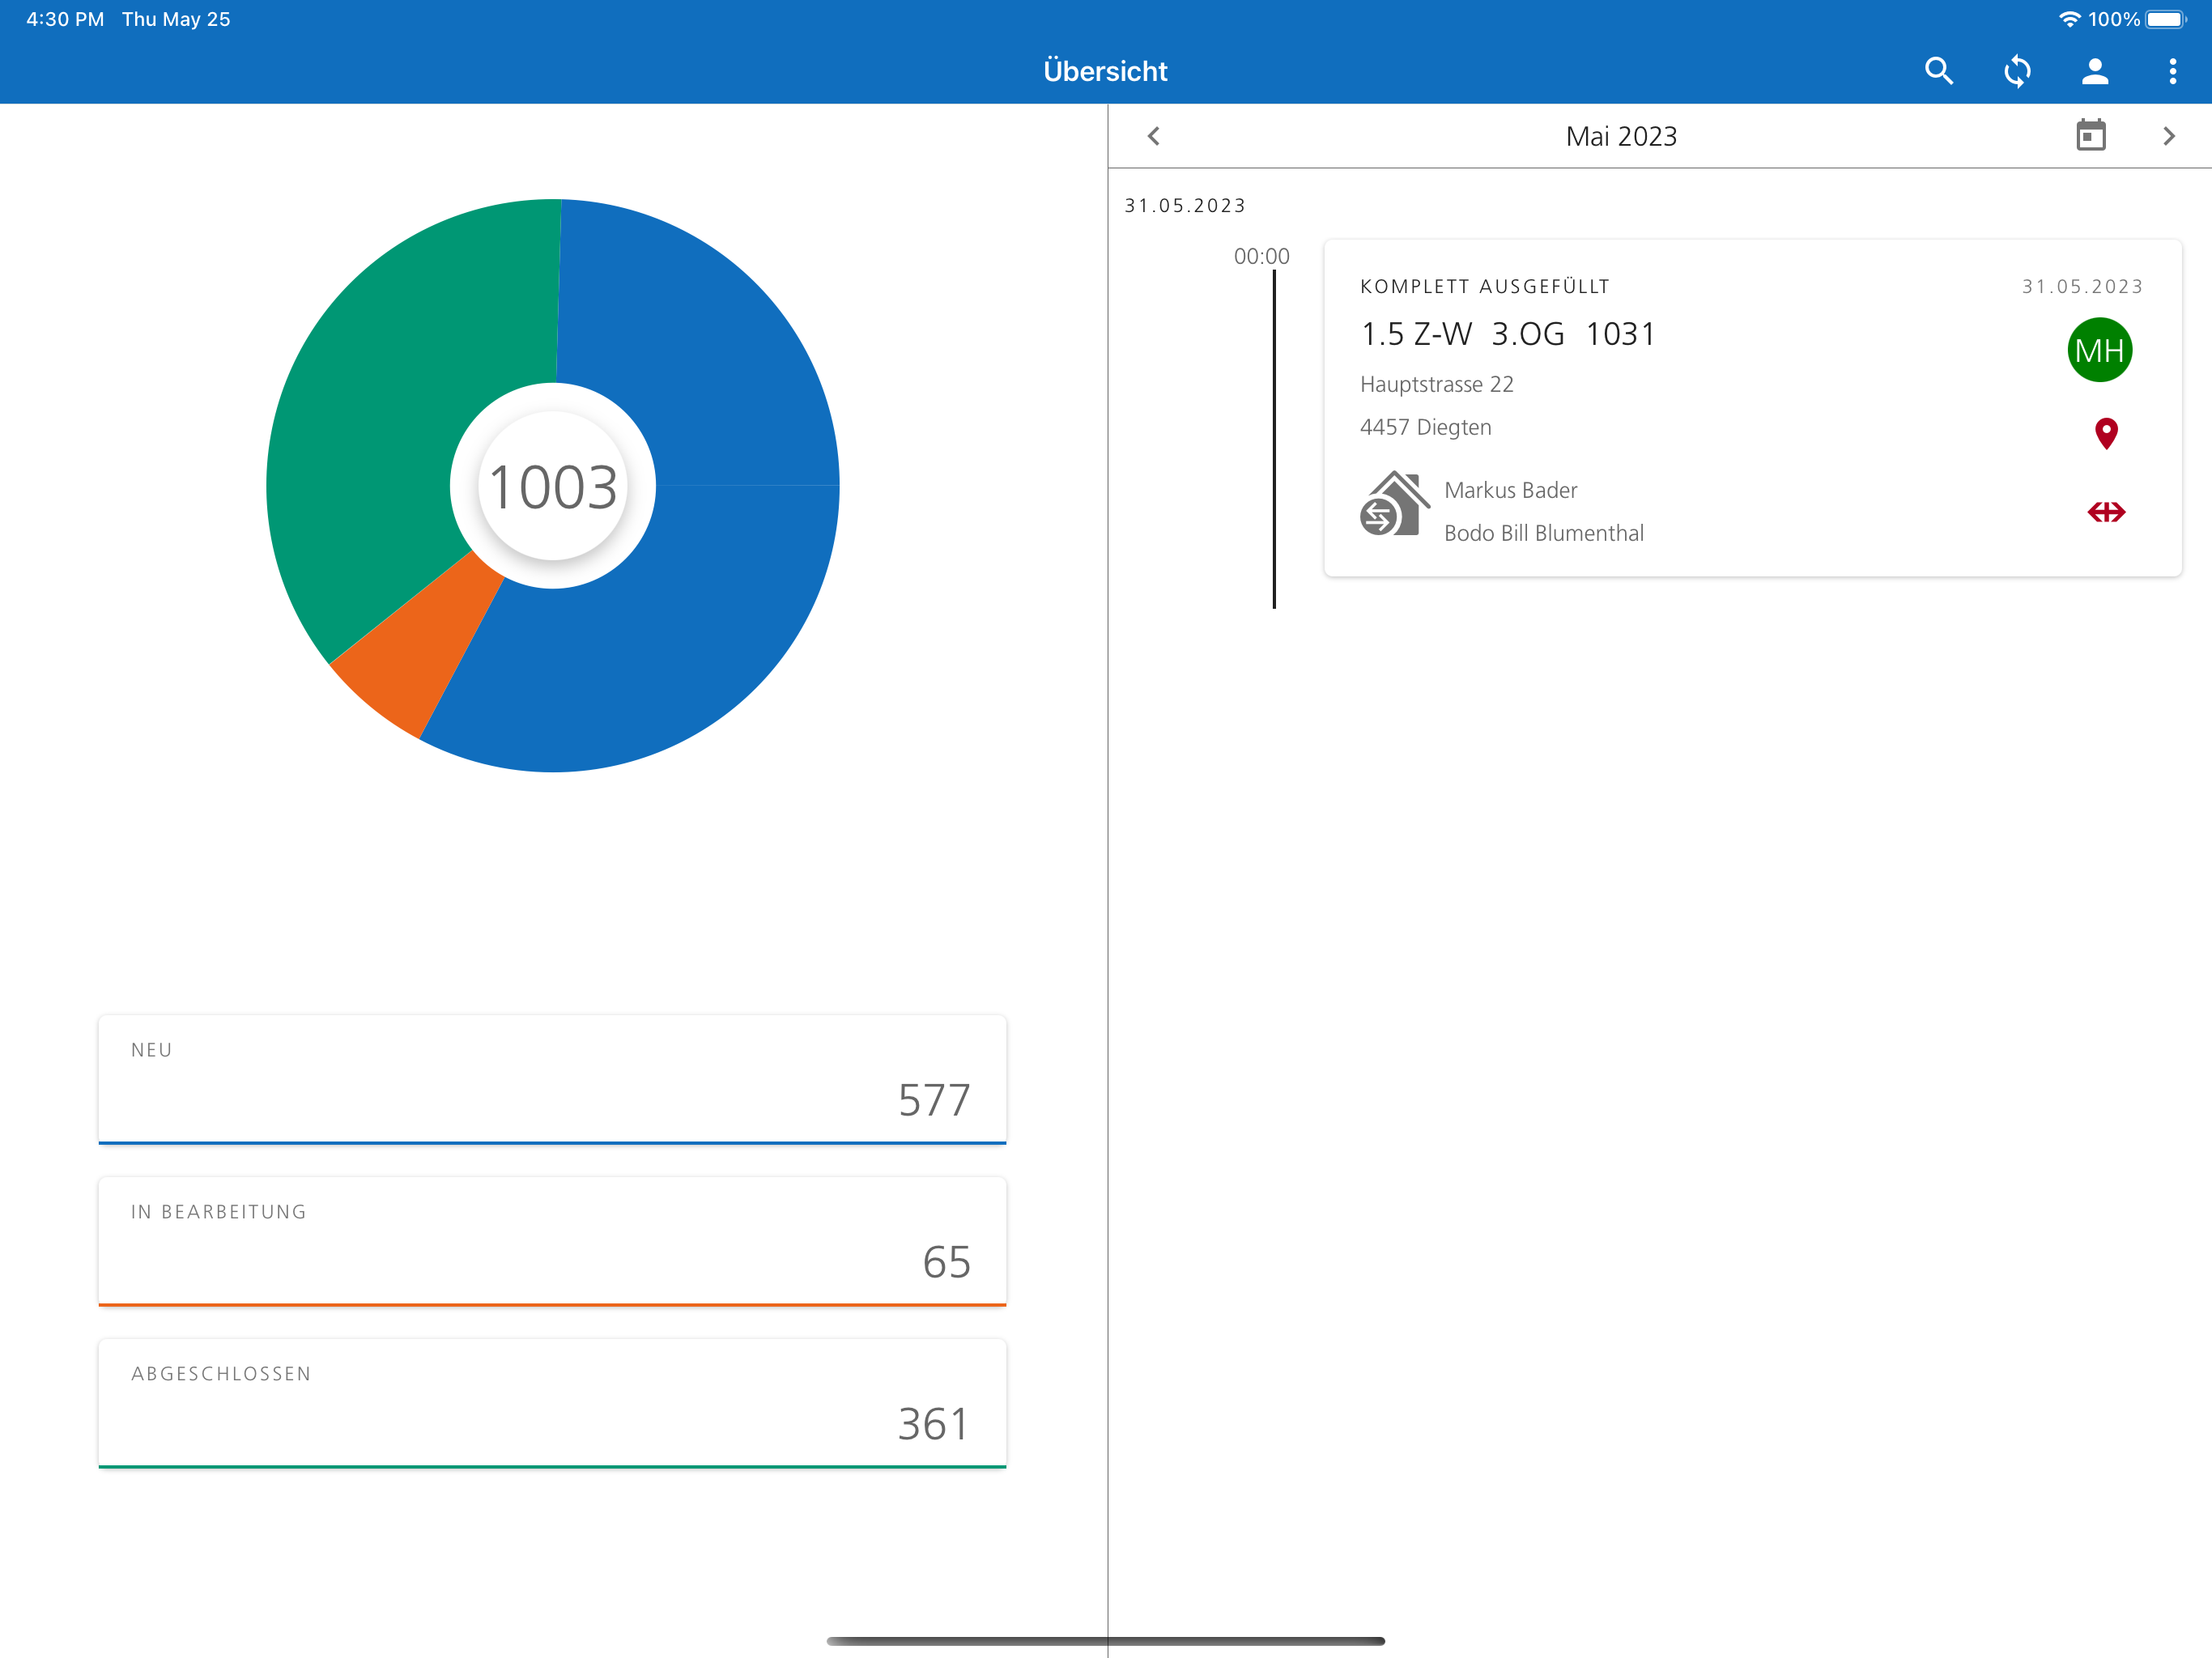Open the IN BEARBEITUNG card showing 65

(552, 1241)
